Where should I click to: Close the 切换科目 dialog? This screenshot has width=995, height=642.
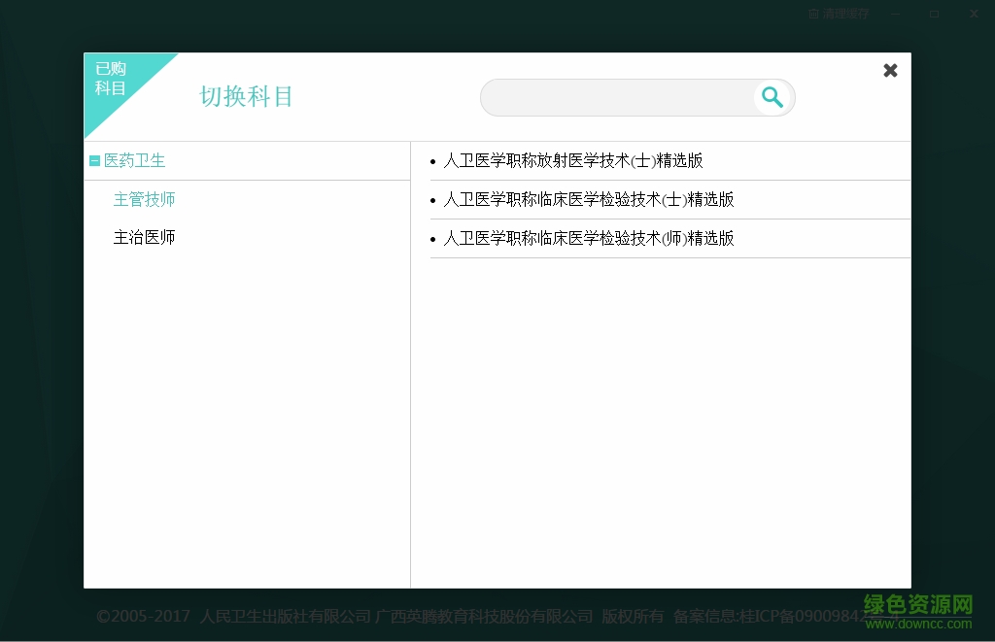(890, 70)
